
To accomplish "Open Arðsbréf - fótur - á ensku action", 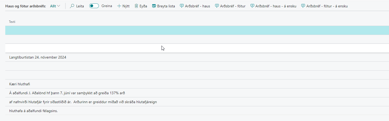I will click(327, 6).
